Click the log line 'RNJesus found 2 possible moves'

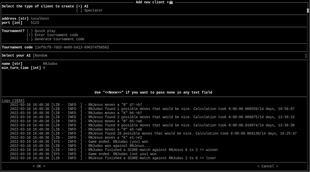(x=152, y=117)
